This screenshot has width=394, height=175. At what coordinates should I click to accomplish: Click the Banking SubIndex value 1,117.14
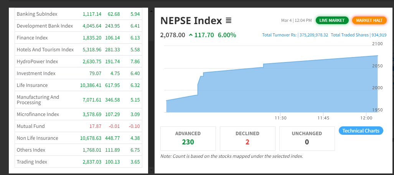pyautogui.click(x=92, y=14)
